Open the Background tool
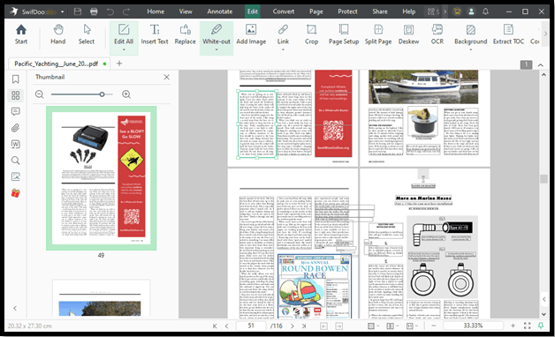Screen dimensions: 555x337 tap(471, 34)
